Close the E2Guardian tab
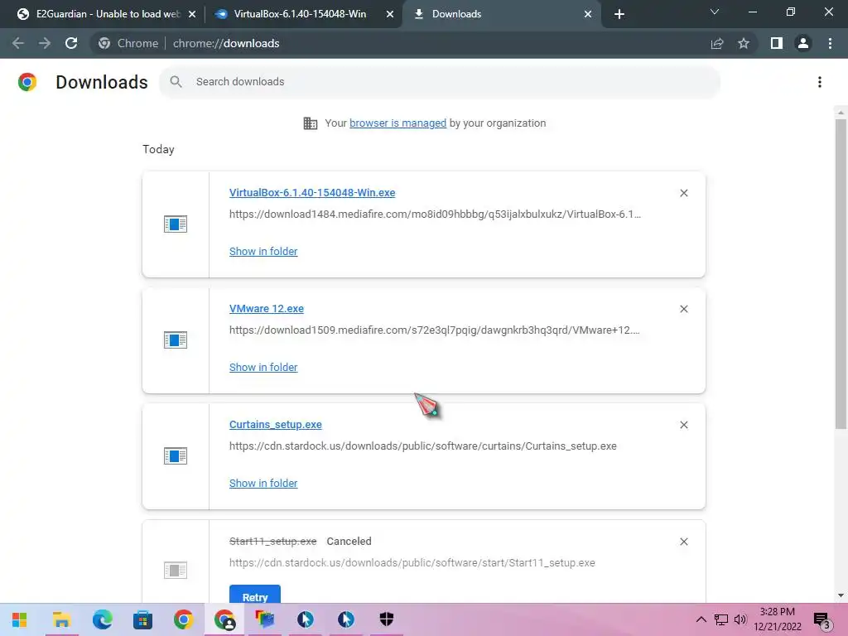The width and height of the screenshot is (848, 636). click(192, 14)
